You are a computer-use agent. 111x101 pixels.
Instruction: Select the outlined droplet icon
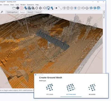click(x=37, y=8)
